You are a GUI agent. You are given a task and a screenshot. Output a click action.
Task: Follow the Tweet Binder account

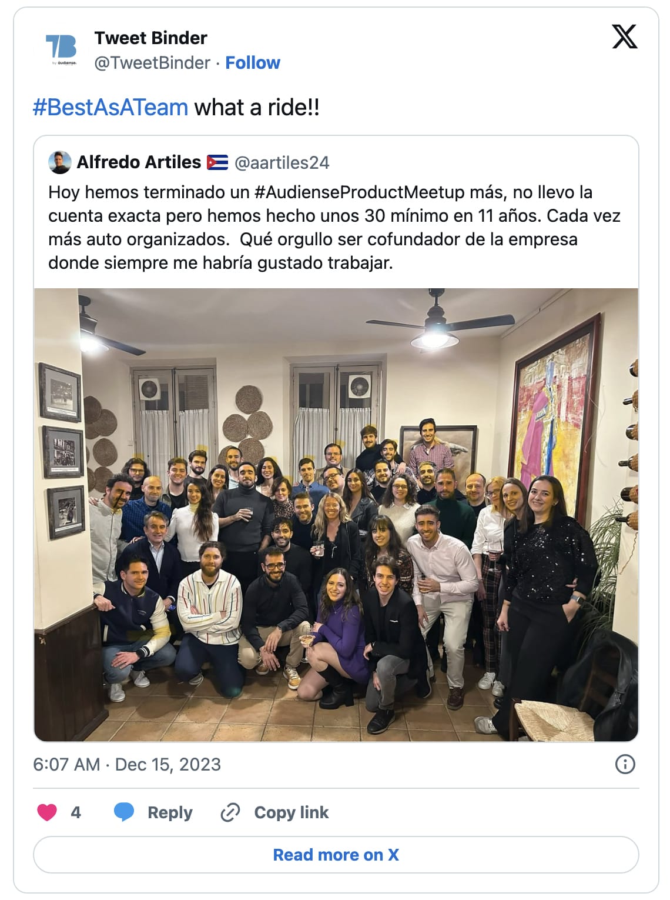click(x=253, y=62)
